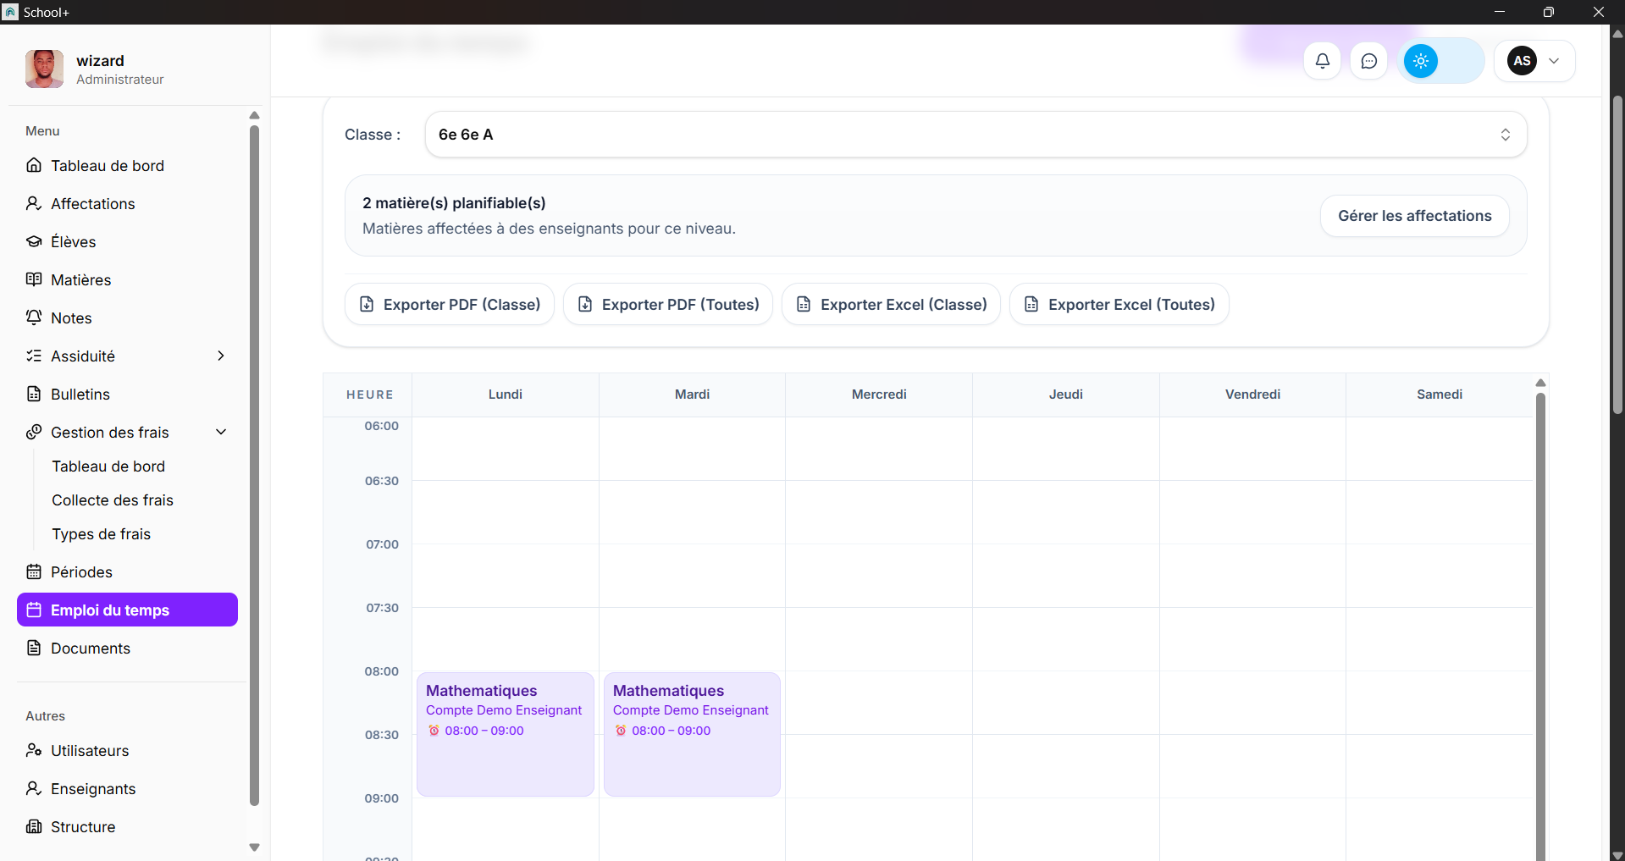Open the Documents menu item
The image size is (1625, 861).
click(x=127, y=648)
